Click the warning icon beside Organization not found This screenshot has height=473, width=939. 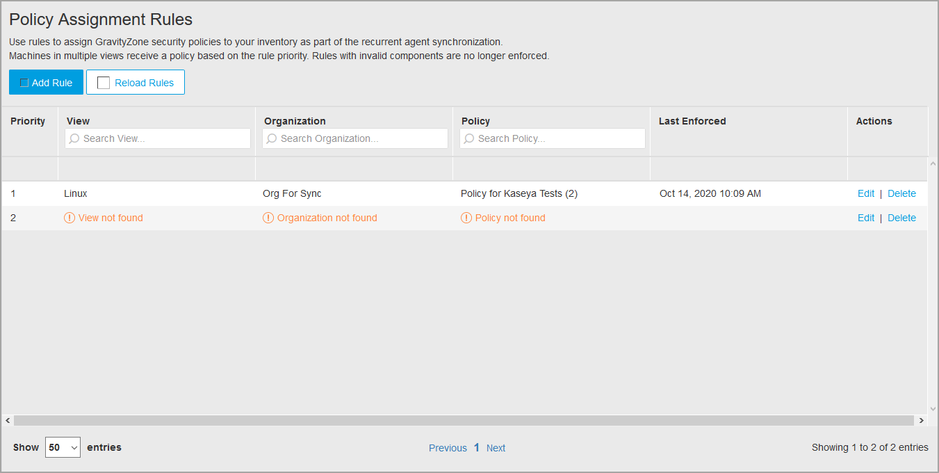pyautogui.click(x=268, y=218)
